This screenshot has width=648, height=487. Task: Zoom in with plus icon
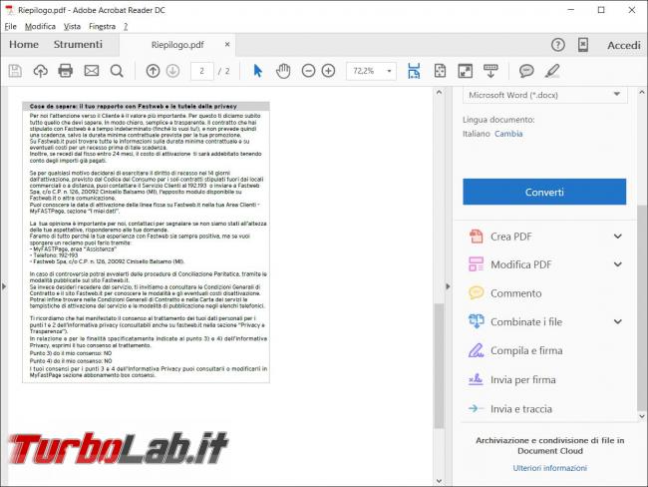click(329, 71)
